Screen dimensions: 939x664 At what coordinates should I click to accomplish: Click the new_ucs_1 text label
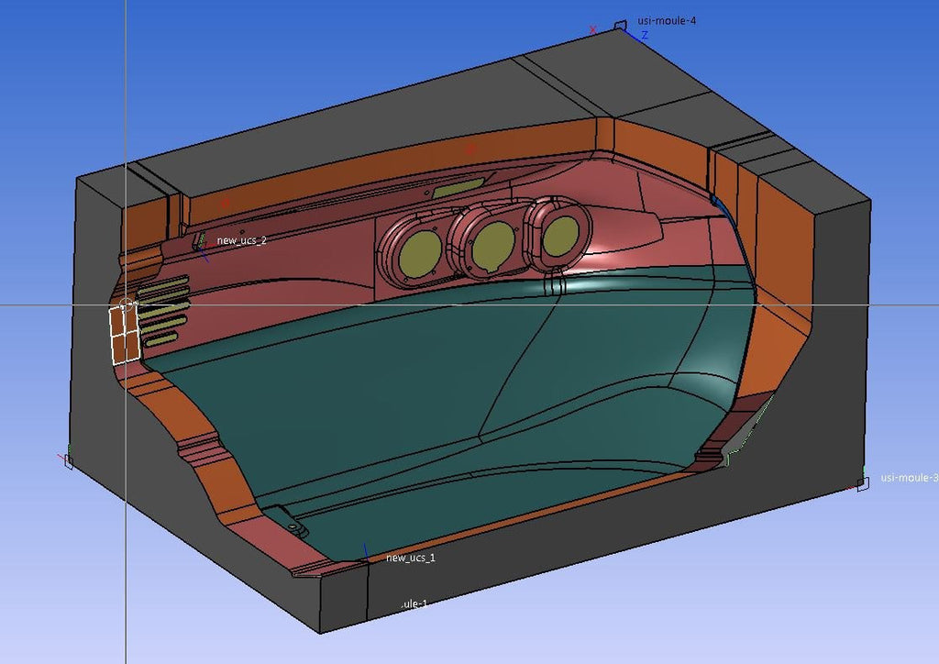411,558
